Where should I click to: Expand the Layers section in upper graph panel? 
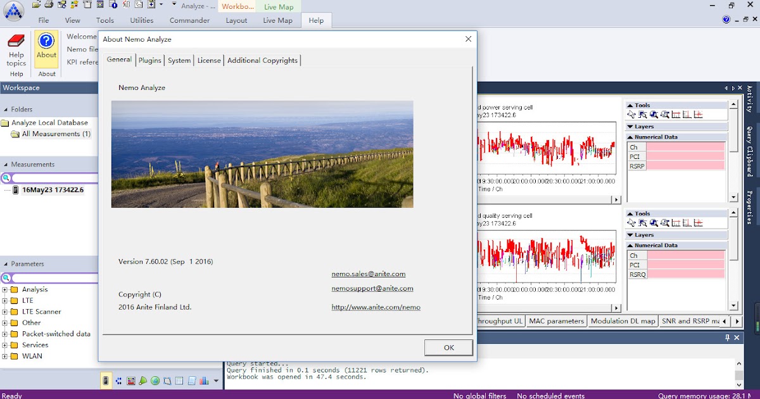point(630,127)
